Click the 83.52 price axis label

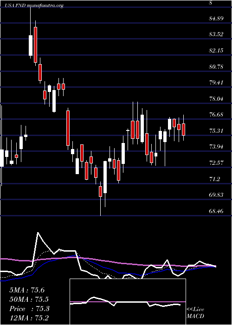[216, 34]
